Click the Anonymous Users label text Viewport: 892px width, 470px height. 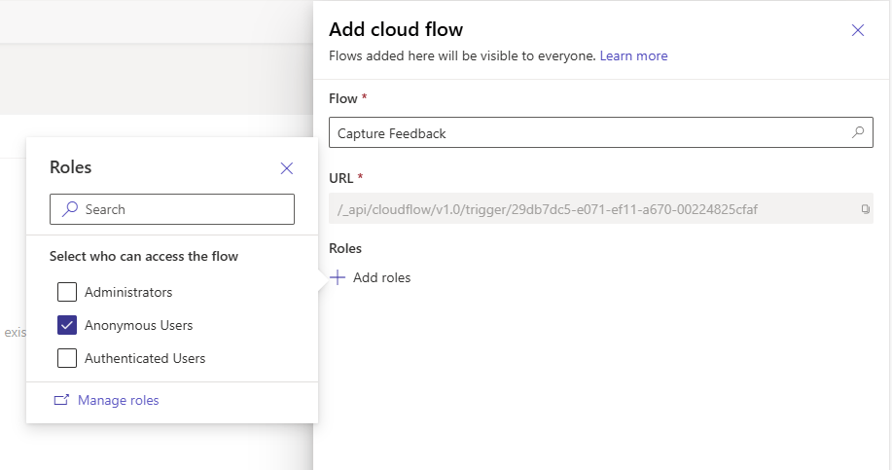pyautogui.click(x=138, y=325)
